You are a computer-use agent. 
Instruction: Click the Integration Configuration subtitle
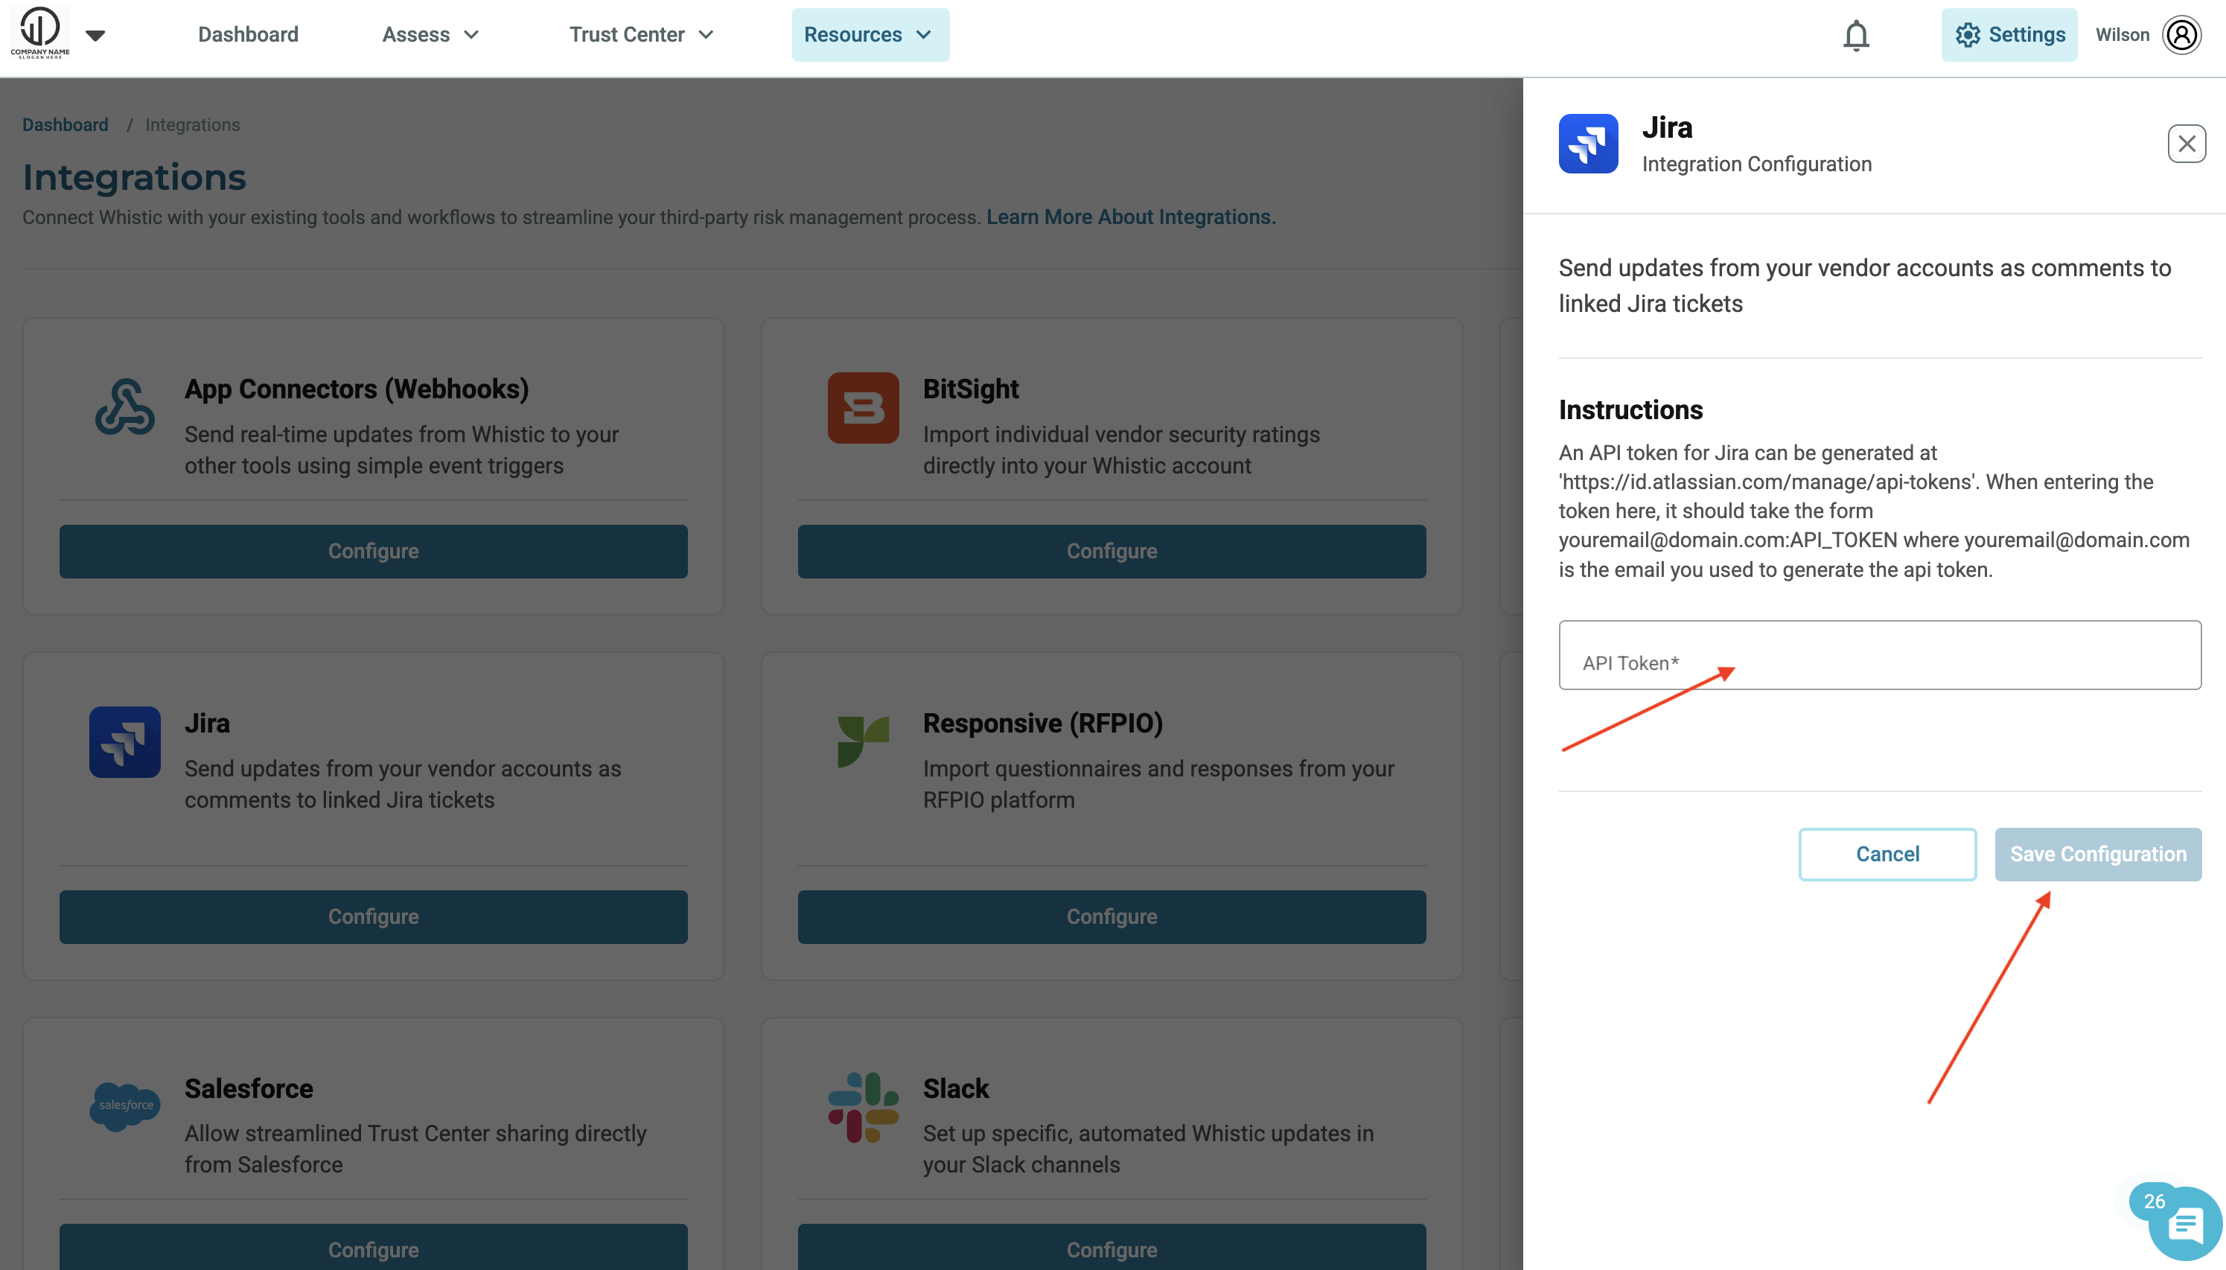point(1757,164)
